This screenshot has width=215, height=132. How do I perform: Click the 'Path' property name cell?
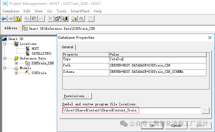tap(86, 66)
